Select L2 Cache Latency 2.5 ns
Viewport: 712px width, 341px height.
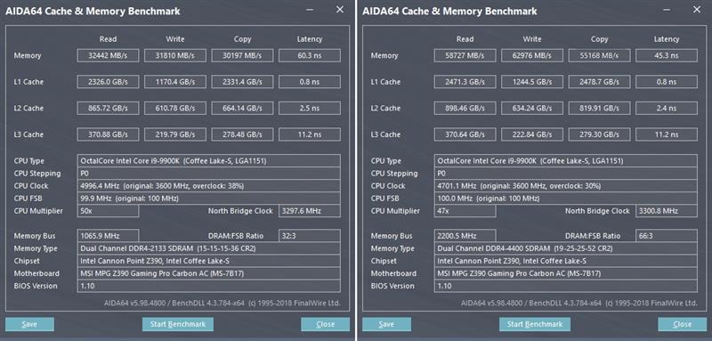coord(309,108)
